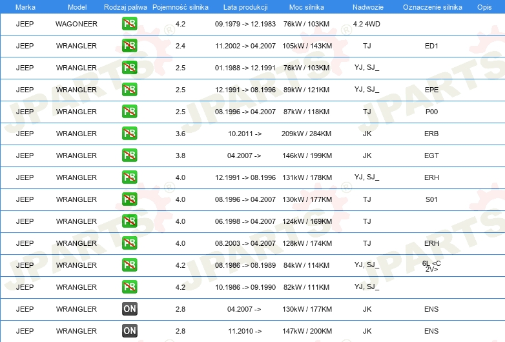The width and height of the screenshot is (505, 342).
Task: Select the EGT engine code
Action: click(x=431, y=156)
